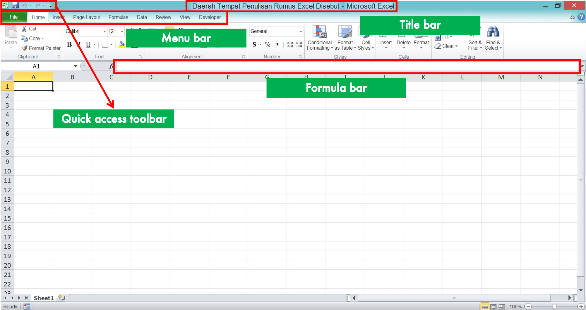
Task: Click the Insert Function fx icon
Action: point(111,66)
